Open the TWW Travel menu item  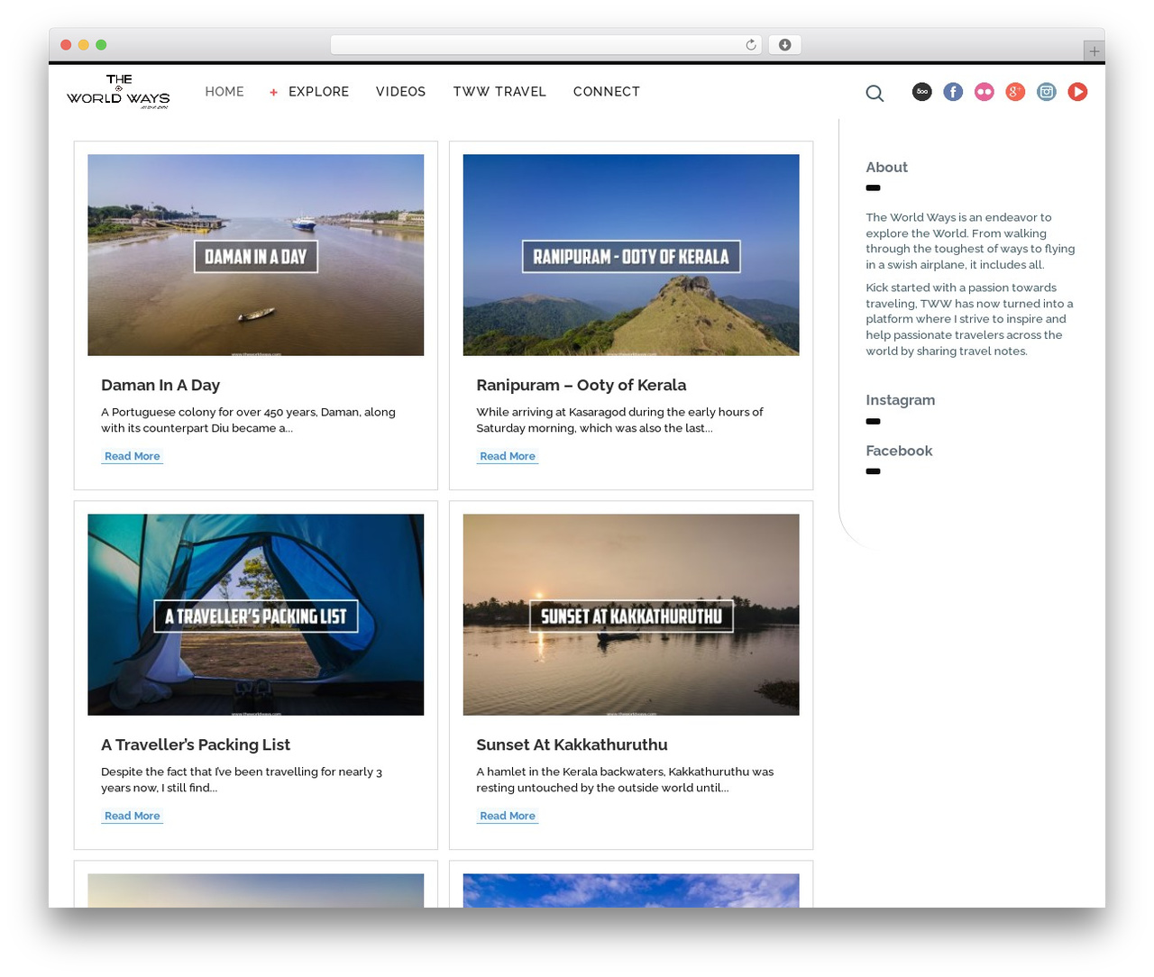[x=499, y=92]
